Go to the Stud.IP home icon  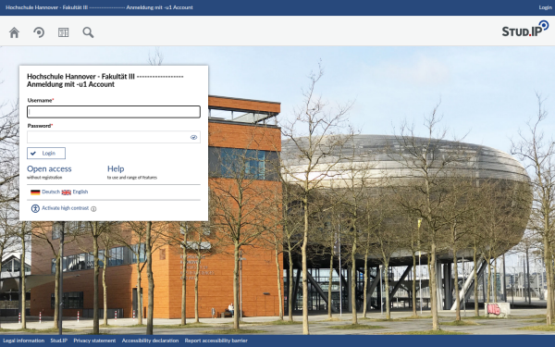pos(14,32)
